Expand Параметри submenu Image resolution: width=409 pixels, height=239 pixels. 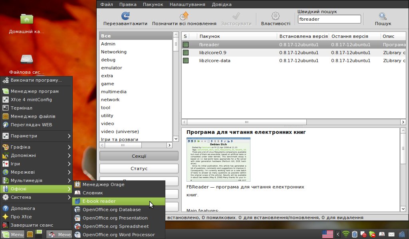pyautogui.click(x=36, y=136)
